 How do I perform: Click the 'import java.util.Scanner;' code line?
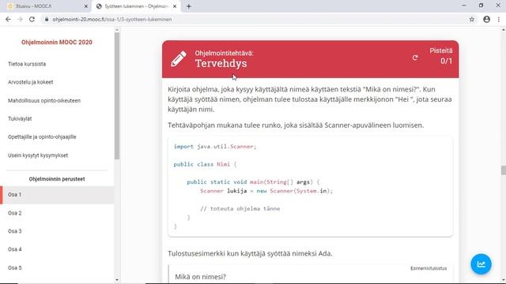click(x=215, y=147)
